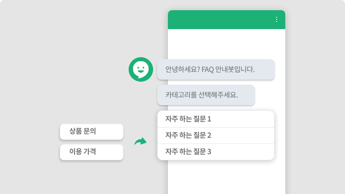Screen dimensions: 345x194
Task: Click the 이용 가격 category button
Action: pos(91,152)
